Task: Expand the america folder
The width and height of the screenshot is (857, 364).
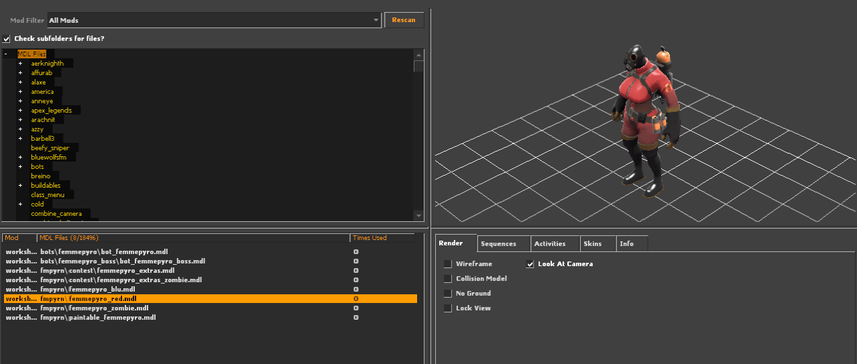Action: (20, 91)
